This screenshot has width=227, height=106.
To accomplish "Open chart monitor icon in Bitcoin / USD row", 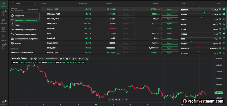I will [x=220, y=9].
